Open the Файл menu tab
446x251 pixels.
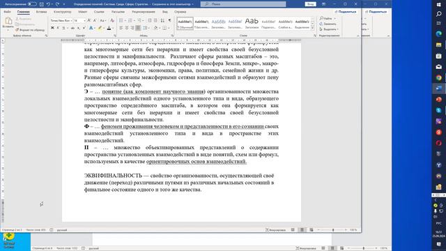[x=8, y=12]
